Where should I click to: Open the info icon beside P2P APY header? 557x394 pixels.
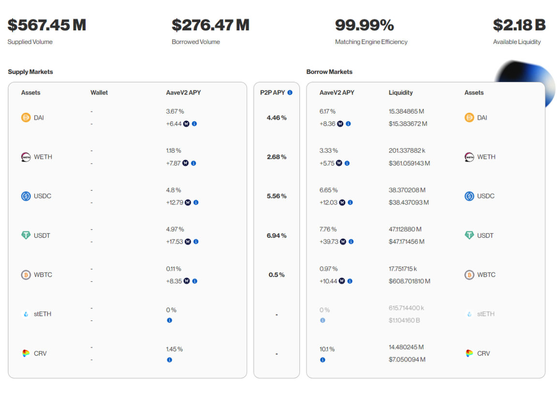coord(290,92)
